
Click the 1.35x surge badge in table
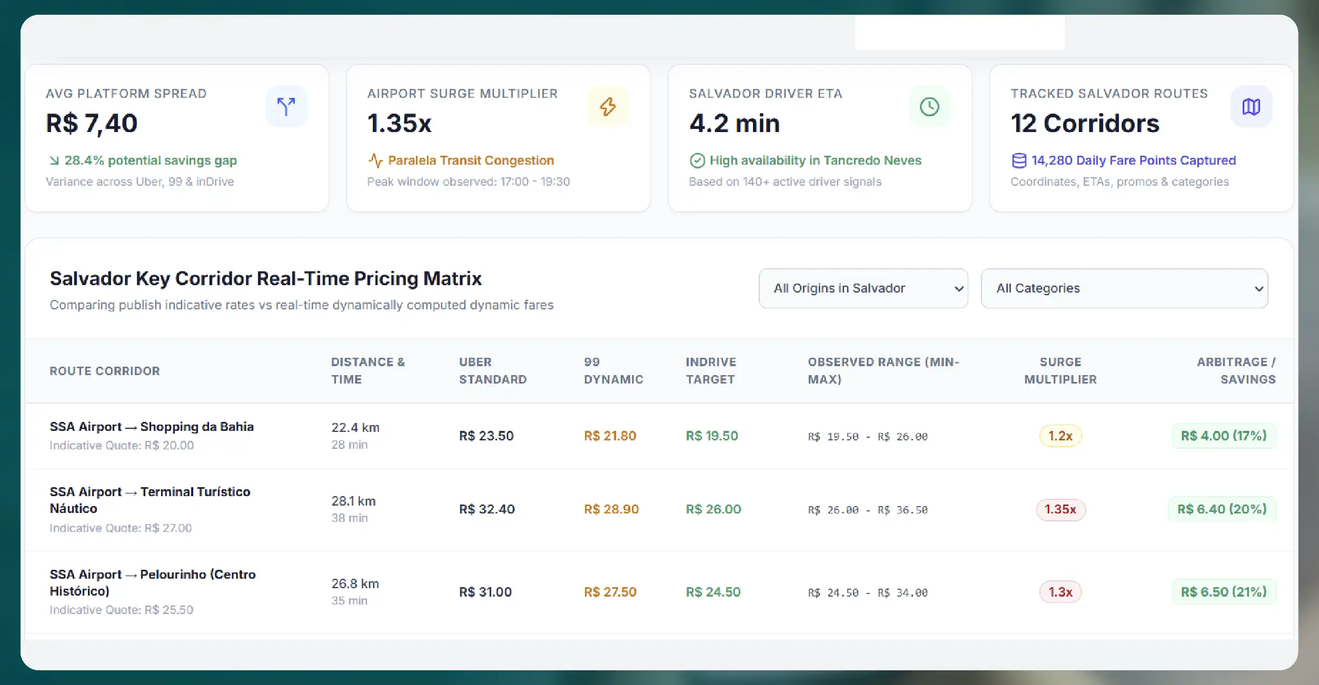[1060, 509]
